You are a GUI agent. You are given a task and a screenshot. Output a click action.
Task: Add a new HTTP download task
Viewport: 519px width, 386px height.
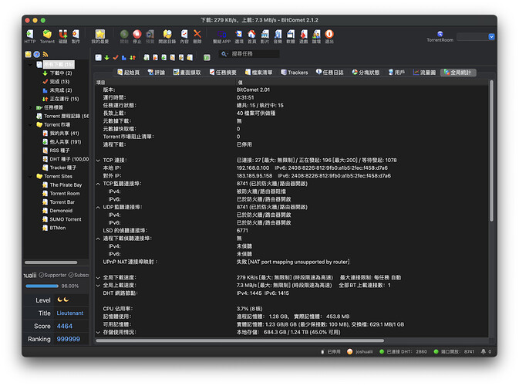click(30, 36)
